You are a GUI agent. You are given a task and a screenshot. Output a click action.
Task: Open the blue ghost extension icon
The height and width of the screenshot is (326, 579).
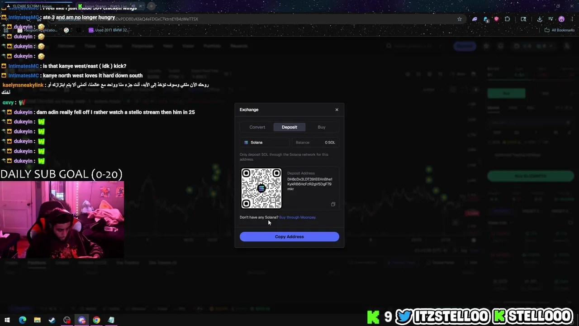pos(486,19)
